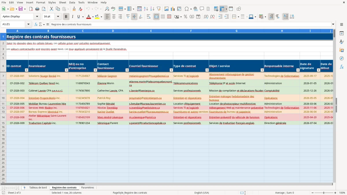Viewport: 347px width, 195px height.
Task: Click the Sort Ascending icon
Action: tap(146, 9)
